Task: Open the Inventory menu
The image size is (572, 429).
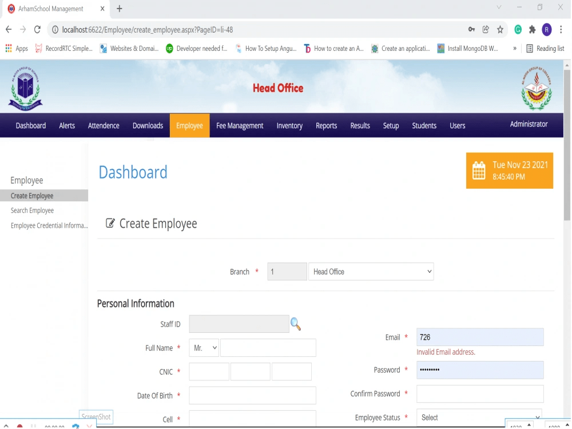Action: pyautogui.click(x=289, y=125)
